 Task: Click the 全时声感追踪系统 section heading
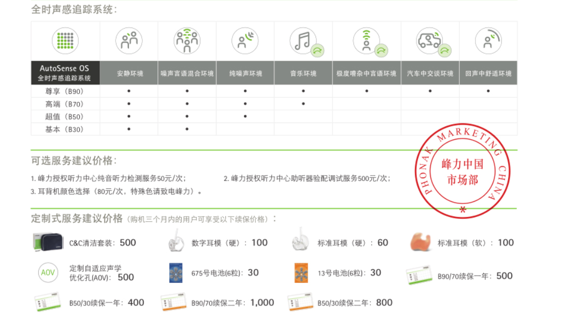click(x=75, y=9)
